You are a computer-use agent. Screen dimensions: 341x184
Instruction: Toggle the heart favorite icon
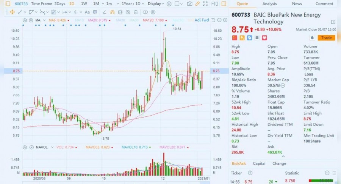pos(264,38)
